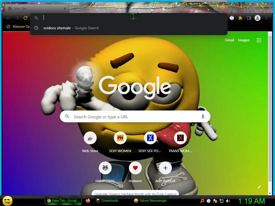Click the round face tray icon

coord(208,201)
